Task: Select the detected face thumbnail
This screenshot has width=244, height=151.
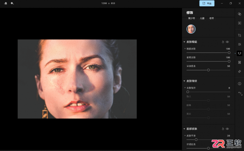Action: [191, 29]
